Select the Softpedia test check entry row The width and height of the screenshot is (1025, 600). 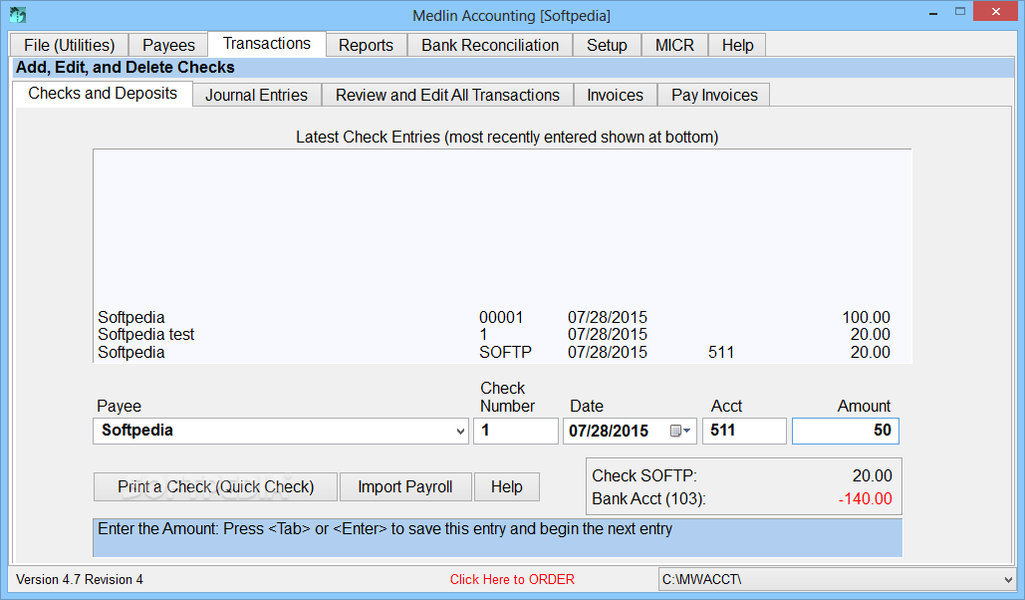[493, 334]
